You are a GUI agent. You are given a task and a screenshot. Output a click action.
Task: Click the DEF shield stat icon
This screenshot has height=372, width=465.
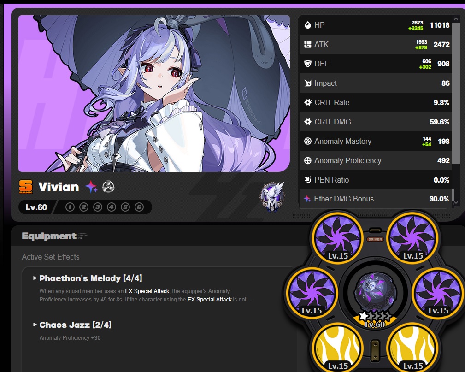click(308, 64)
